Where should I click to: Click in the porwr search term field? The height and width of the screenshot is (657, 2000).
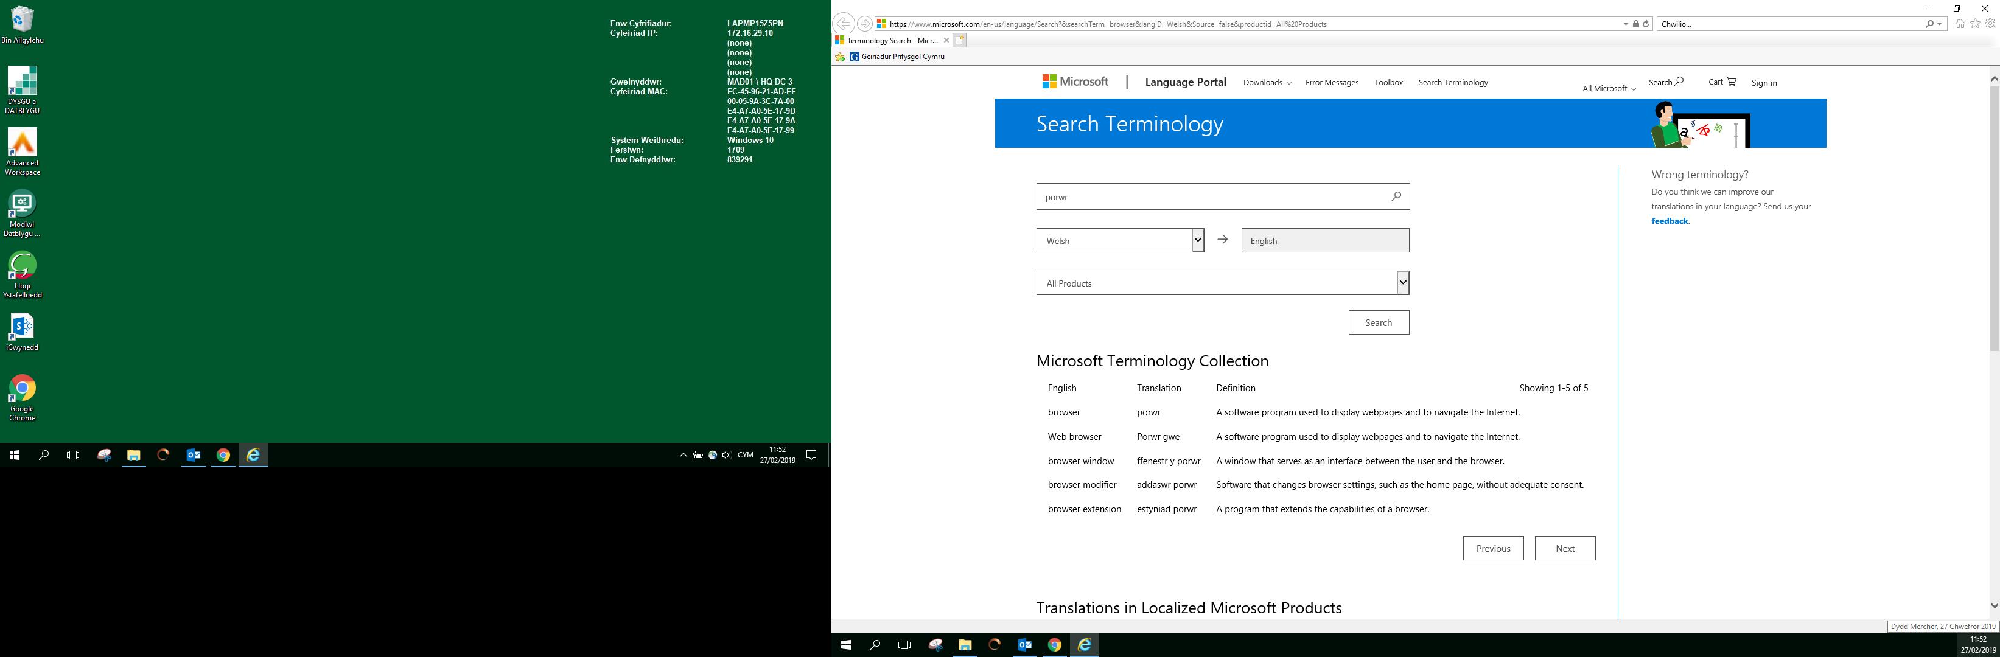(x=1211, y=197)
